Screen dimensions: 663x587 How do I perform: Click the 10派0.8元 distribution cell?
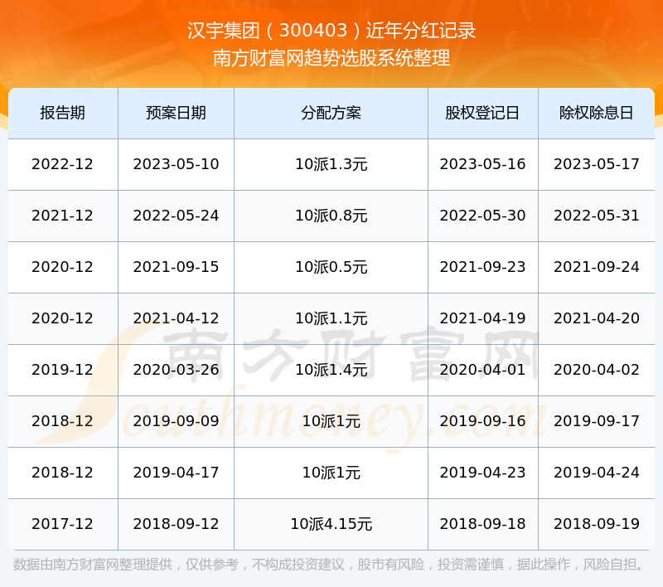coord(331,216)
